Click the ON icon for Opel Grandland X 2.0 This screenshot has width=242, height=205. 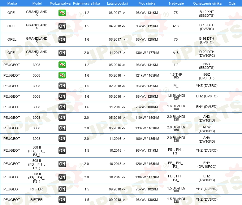[x=62, y=53]
